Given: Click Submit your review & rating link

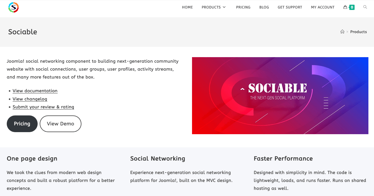Looking at the screenshot, I should point(43,107).
